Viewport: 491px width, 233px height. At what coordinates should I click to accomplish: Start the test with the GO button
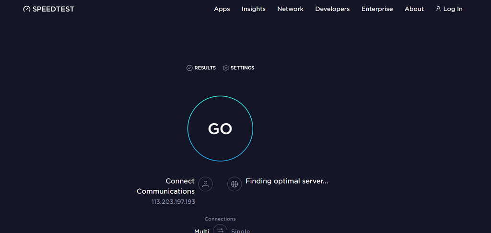tap(220, 128)
